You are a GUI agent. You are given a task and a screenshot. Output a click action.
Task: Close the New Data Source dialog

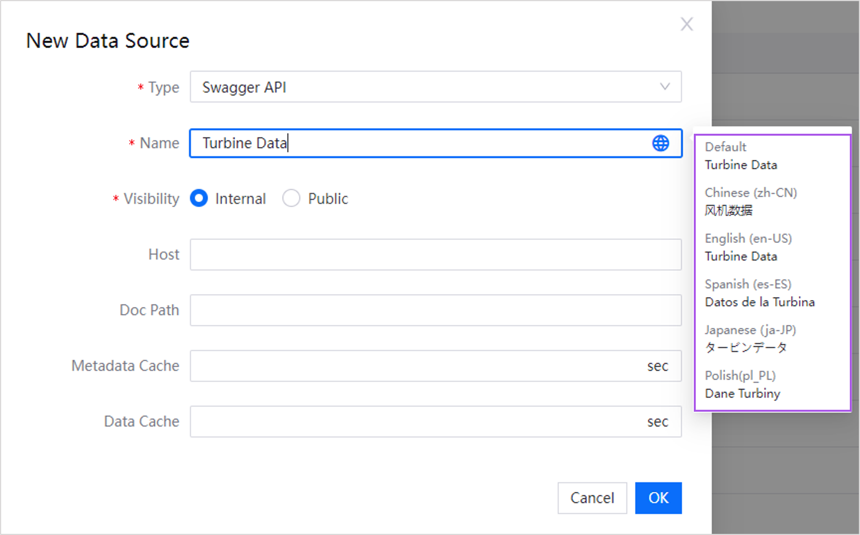coord(687,24)
